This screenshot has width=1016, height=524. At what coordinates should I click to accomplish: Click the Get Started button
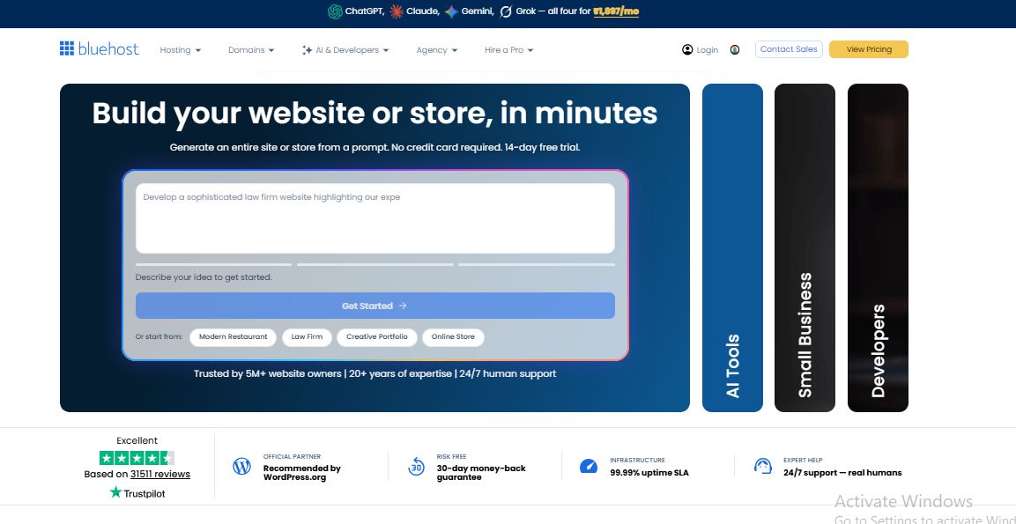(x=375, y=306)
